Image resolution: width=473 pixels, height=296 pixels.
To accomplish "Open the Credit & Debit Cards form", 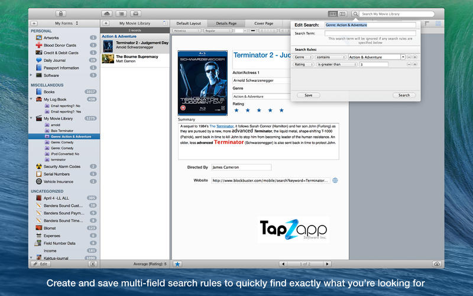I will click(x=64, y=53).
